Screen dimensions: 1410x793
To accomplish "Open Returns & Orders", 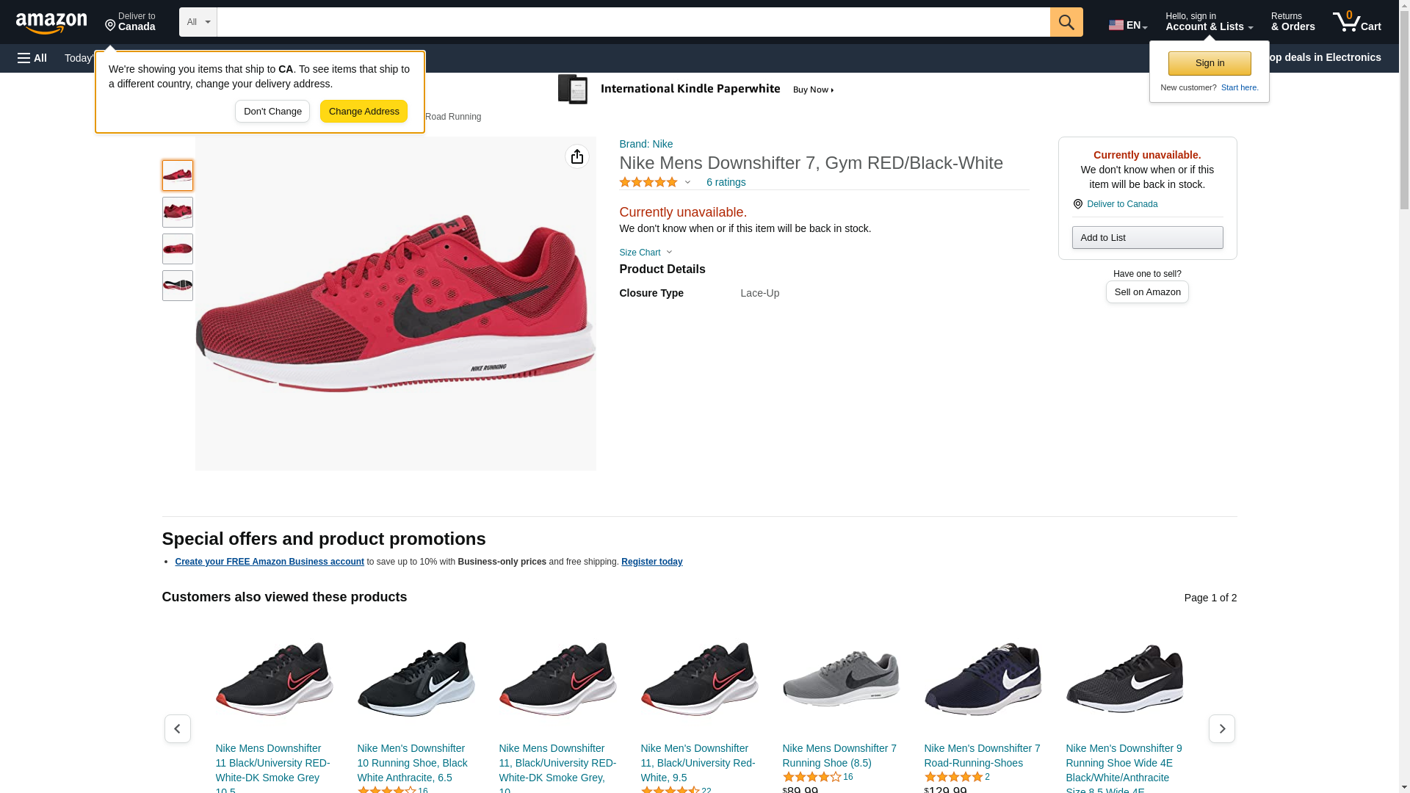I will pos(1292,22).
